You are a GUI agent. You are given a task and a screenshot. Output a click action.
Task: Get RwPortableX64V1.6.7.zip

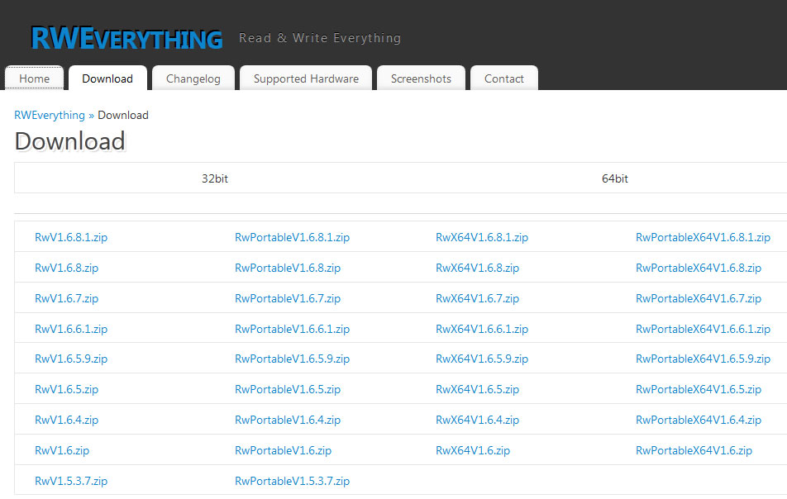click(699, 298)
